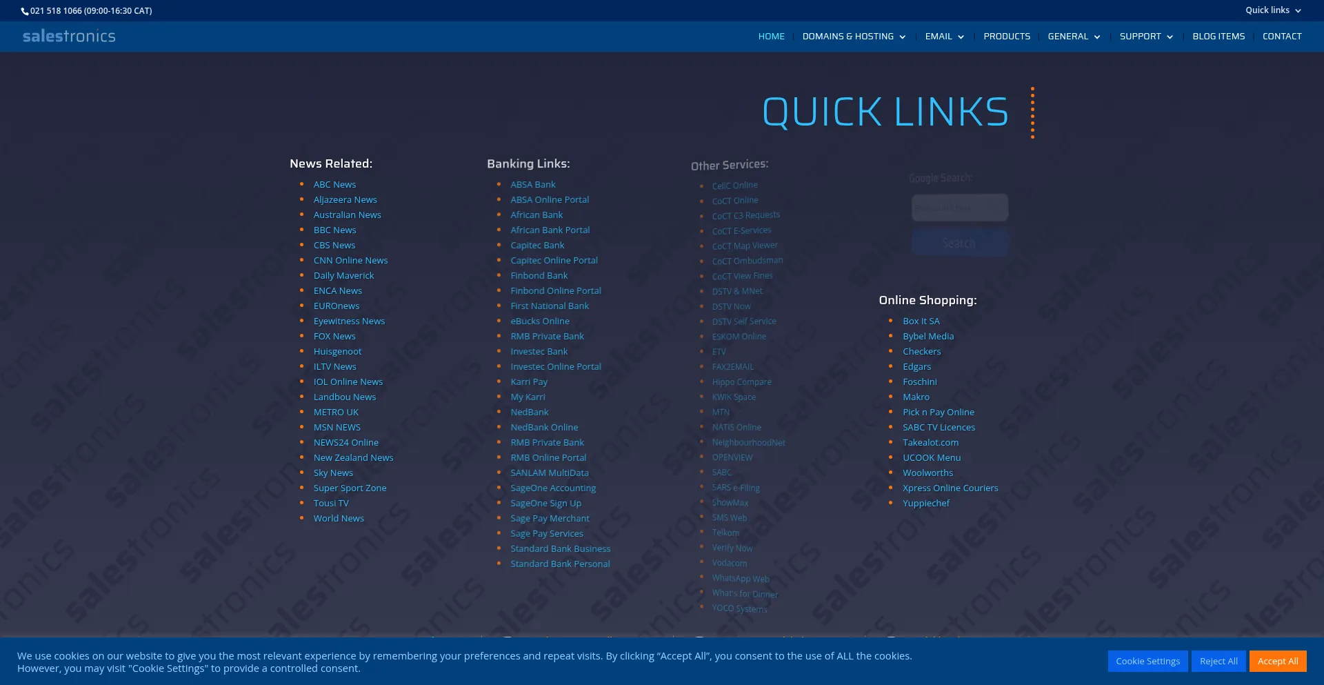Open the Woolworths link
The image size is (1324, 685).
pos(928,473)
